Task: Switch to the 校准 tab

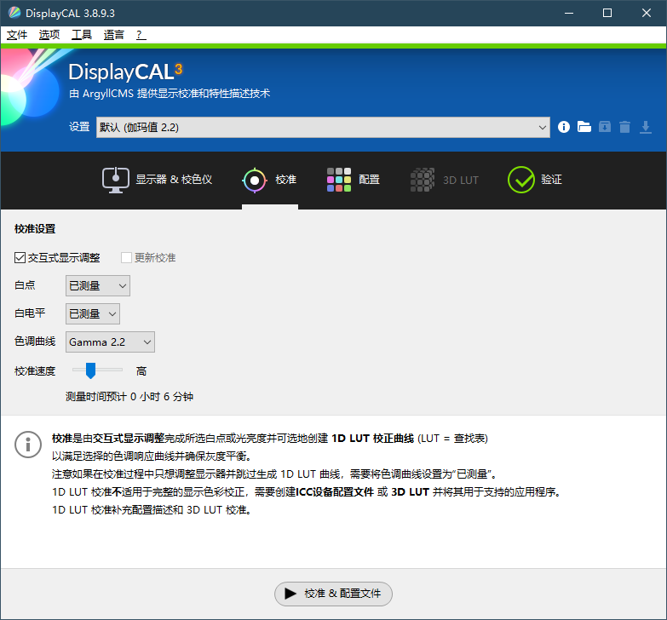Action: pyautogui.click(x=270, y=180)
